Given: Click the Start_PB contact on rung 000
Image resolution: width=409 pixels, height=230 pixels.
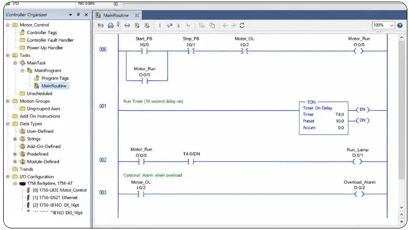Looking at the screenshot, I should coord(144,51).
